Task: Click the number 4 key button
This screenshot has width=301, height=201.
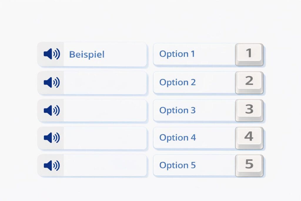Action: (249, 138)
